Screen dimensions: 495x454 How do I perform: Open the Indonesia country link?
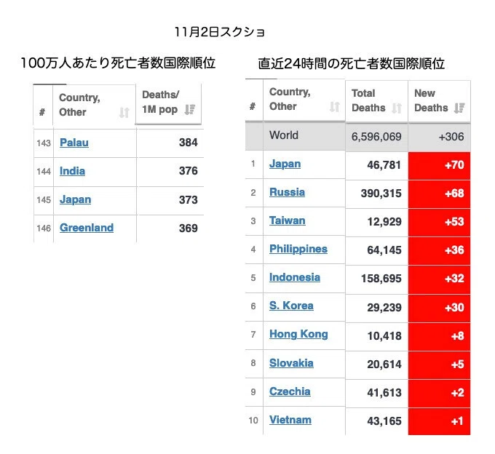(x=295, y=277)
